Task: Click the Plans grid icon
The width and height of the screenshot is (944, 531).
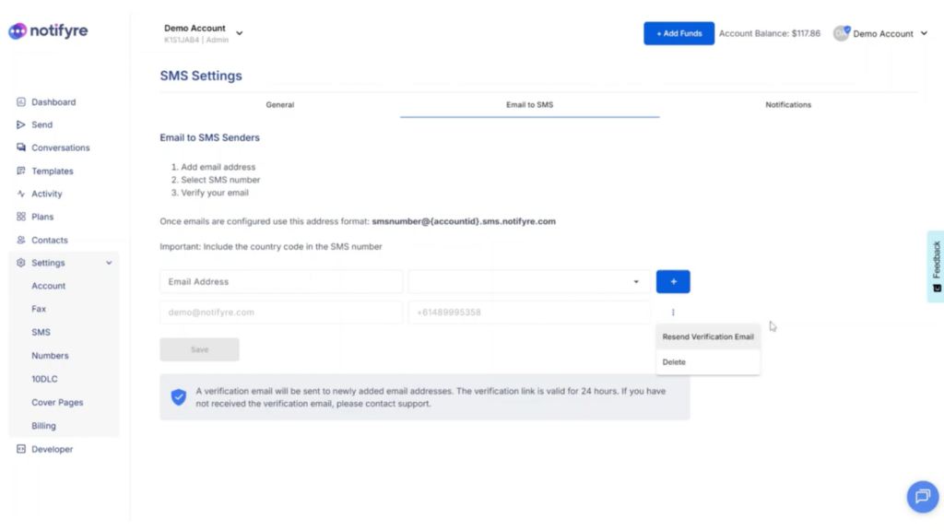Action: tap(21, 217)
